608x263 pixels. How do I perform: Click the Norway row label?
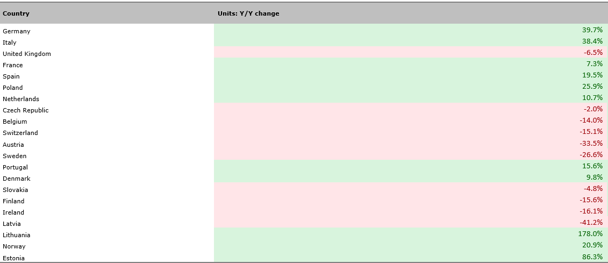[14, 246]
